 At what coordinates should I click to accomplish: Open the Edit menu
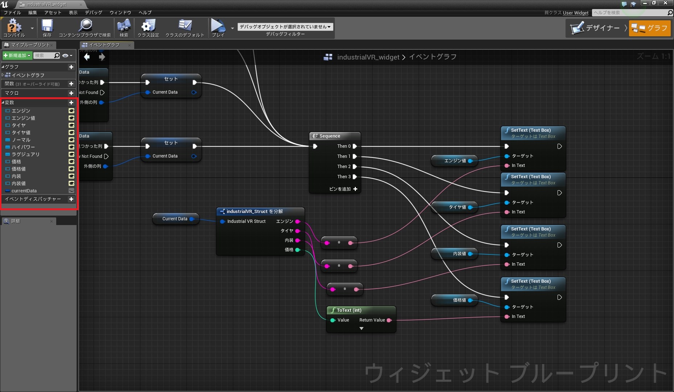click(x=33, y=12)
